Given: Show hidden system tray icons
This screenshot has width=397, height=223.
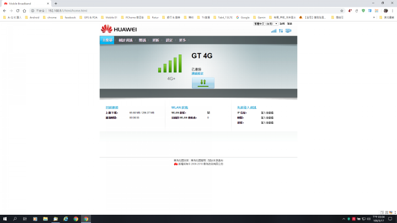Looking at the screenshot, I should 344,219.
